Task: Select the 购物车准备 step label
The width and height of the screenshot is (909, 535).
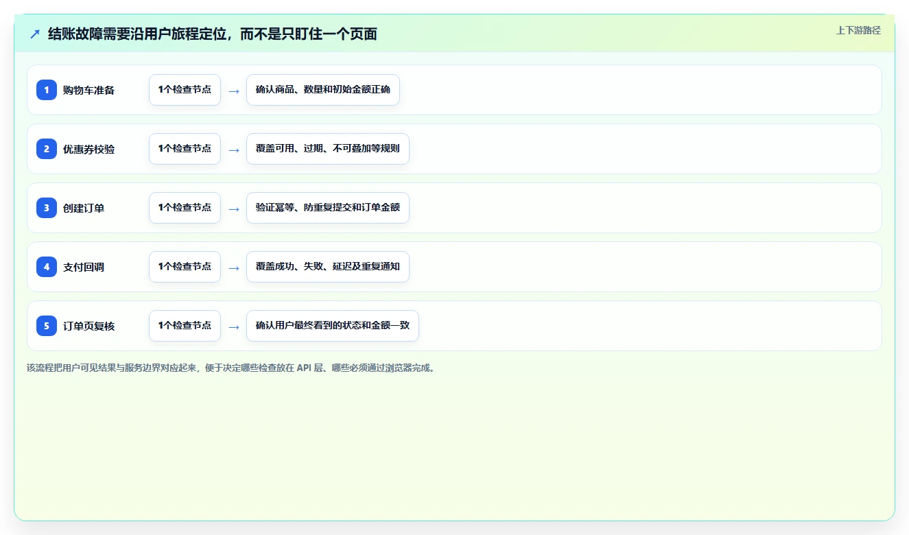Action: tap(88, 91)
